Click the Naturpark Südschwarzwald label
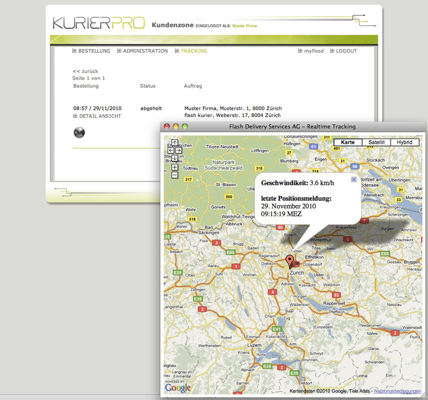The width and height of the screenshot is (428, 400). click(x=224, y=165)
